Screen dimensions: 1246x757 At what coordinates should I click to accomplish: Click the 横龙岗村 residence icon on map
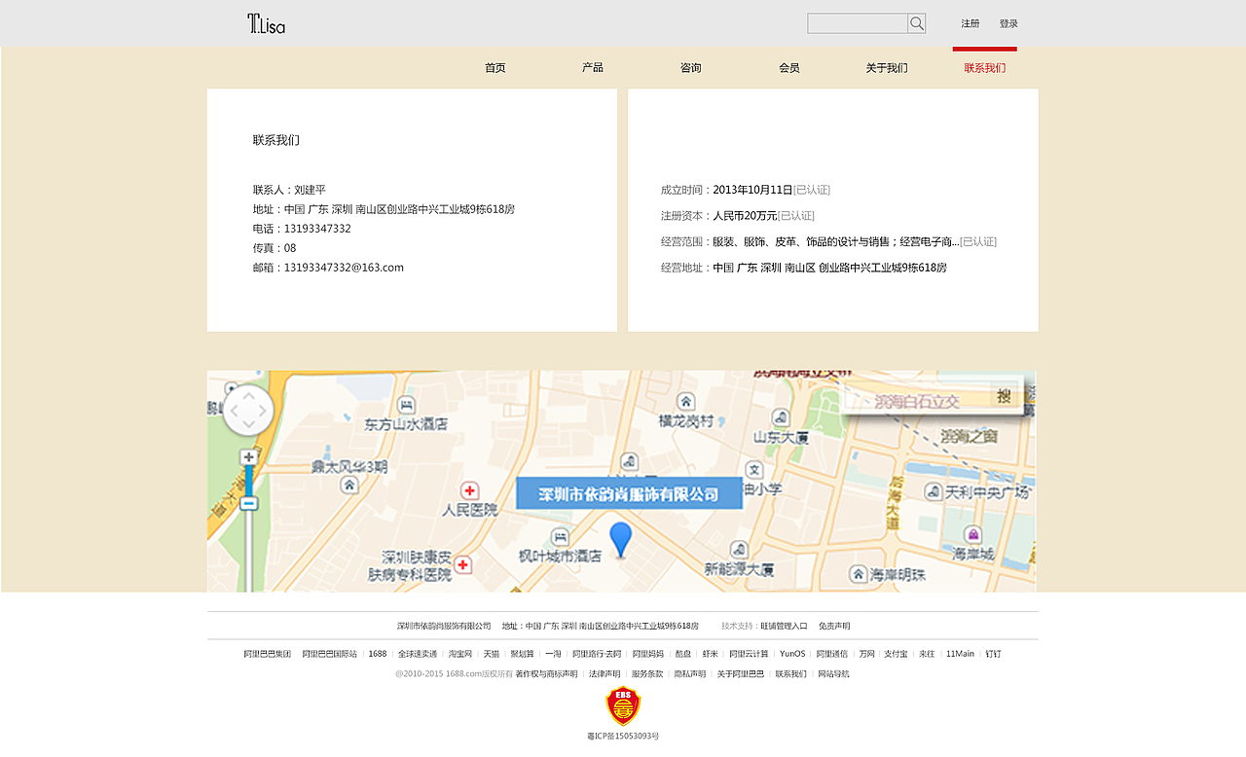point(686,402)
